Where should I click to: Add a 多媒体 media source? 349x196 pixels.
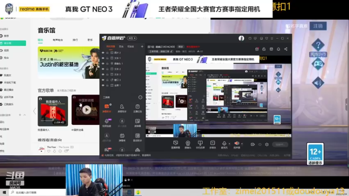pyautogui.click(x=212, y=145)
